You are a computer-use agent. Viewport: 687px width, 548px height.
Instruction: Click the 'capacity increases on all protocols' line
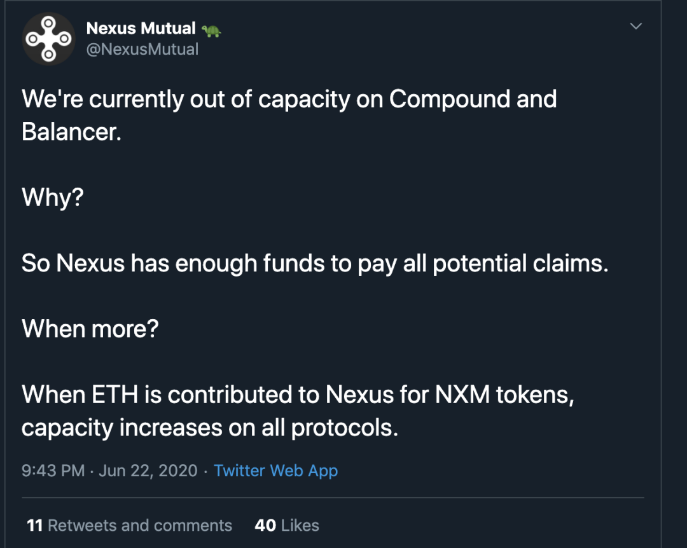coord(210,428)
